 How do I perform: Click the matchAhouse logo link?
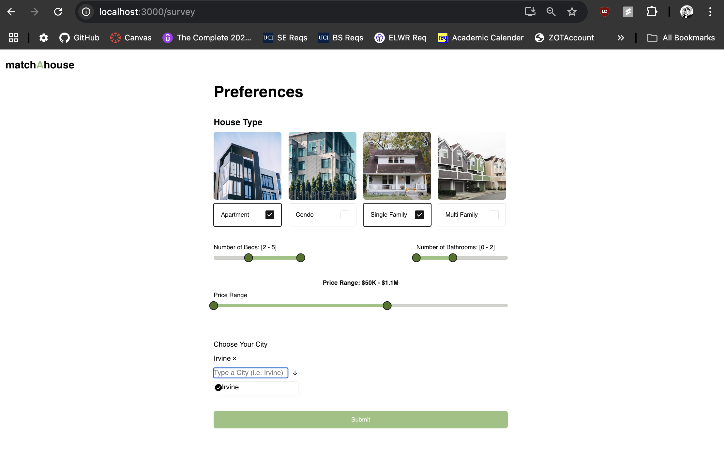[x=40, y=65]
